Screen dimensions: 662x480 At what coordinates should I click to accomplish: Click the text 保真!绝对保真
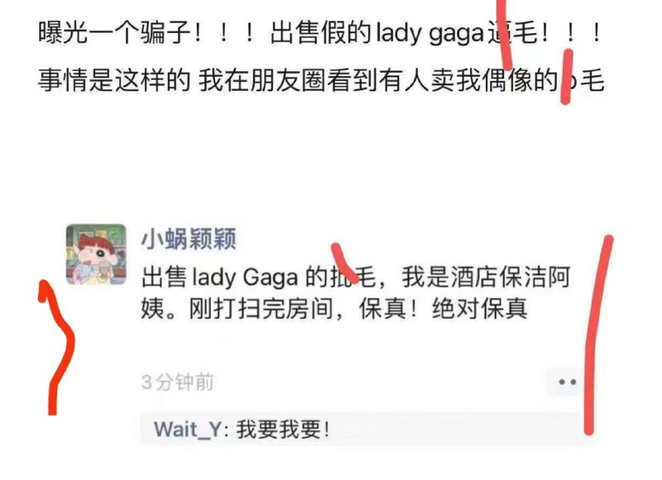[443, 309]
